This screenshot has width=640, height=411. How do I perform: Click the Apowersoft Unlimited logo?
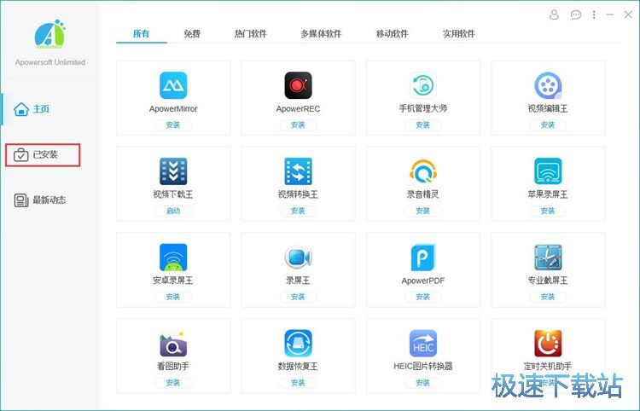coord(49,33)
